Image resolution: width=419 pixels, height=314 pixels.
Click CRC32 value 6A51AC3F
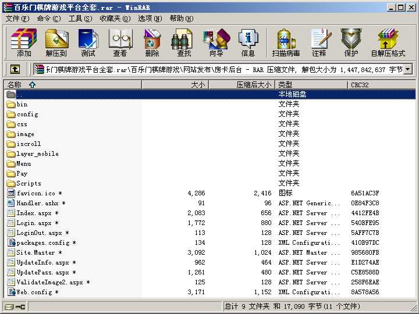[365, 193]
